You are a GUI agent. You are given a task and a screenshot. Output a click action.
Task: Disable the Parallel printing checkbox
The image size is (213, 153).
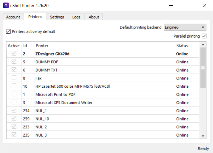point(204,36)
